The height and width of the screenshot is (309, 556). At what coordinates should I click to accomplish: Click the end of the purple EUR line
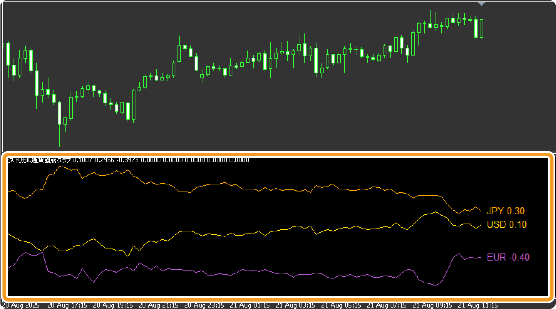(x=481, y=257)
